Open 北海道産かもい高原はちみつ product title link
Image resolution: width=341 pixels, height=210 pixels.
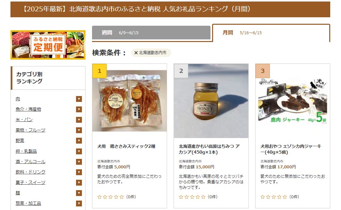click(x=209, y=149)
